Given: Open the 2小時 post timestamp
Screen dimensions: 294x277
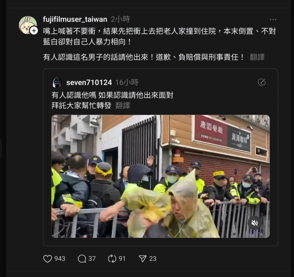Looking at the screenshot, I should tap(121, 19).
